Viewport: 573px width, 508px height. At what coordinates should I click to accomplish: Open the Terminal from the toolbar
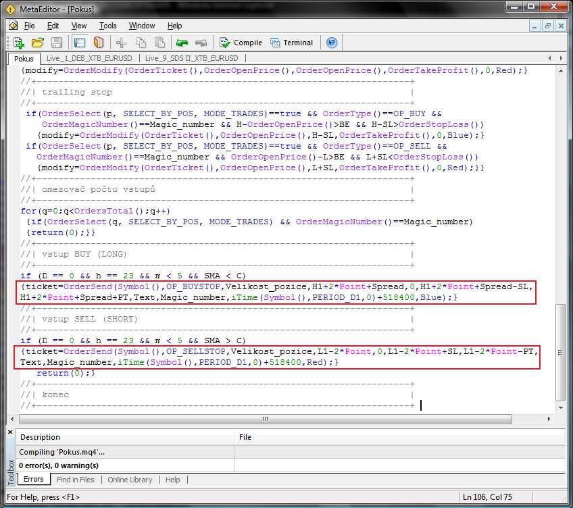(x=292, y=43)
